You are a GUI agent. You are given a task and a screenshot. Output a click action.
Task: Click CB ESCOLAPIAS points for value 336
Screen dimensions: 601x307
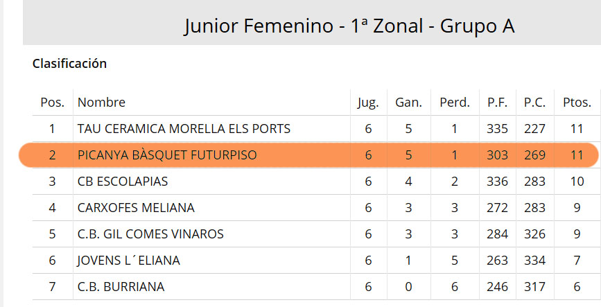pos(497,182)
